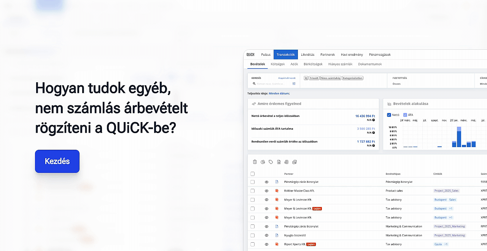Click blue document icon of Pénztárgép bizonylat row

[277, 182]
